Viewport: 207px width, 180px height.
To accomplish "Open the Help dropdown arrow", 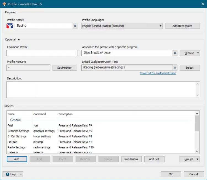I will (x=21, y=174).
